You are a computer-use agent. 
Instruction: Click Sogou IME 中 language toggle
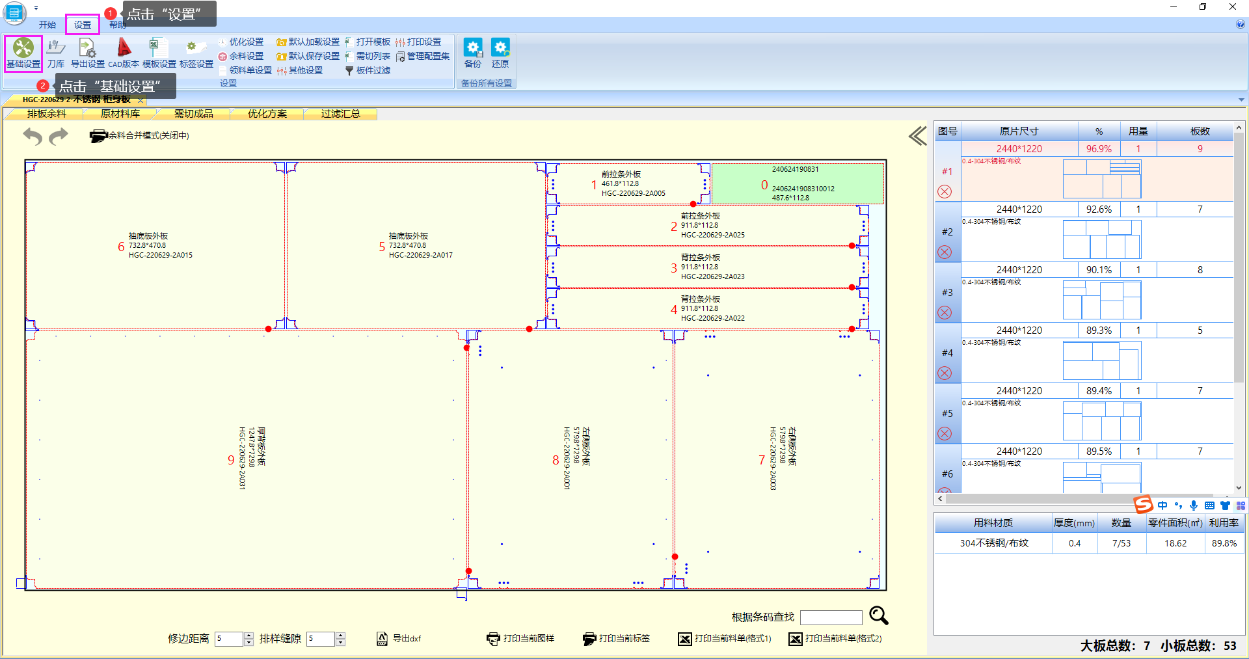pos(1162,505)
